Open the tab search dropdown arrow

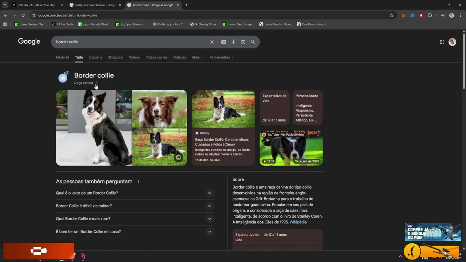[x=5, y=5]
